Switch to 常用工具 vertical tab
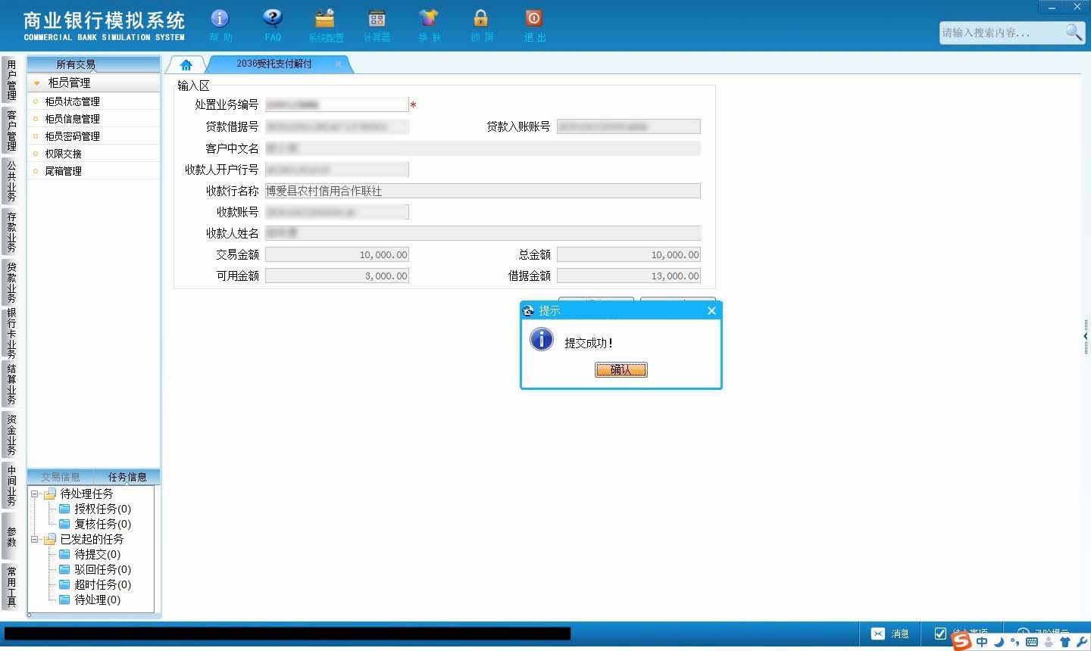Screen dimensions: 1091x651 pyautogui.click(x=11, y=587)
